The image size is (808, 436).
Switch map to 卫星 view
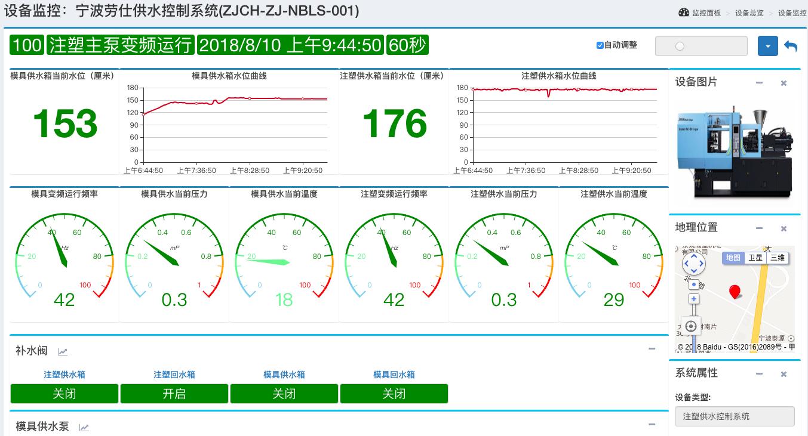pyautogui.click(x=755, y=258)
